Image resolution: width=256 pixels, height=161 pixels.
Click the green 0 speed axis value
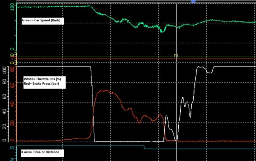click(x=13, y=49)
